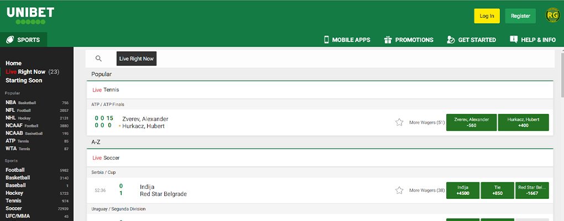
Task: Open Soccer under Sports list
Action: pos(36,208)
